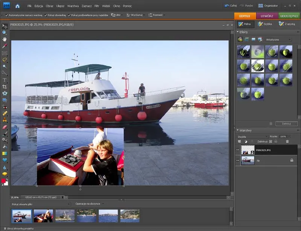Open the Krycie 100% opacity dropdown

pyautogui.click(x=285, y=137)
